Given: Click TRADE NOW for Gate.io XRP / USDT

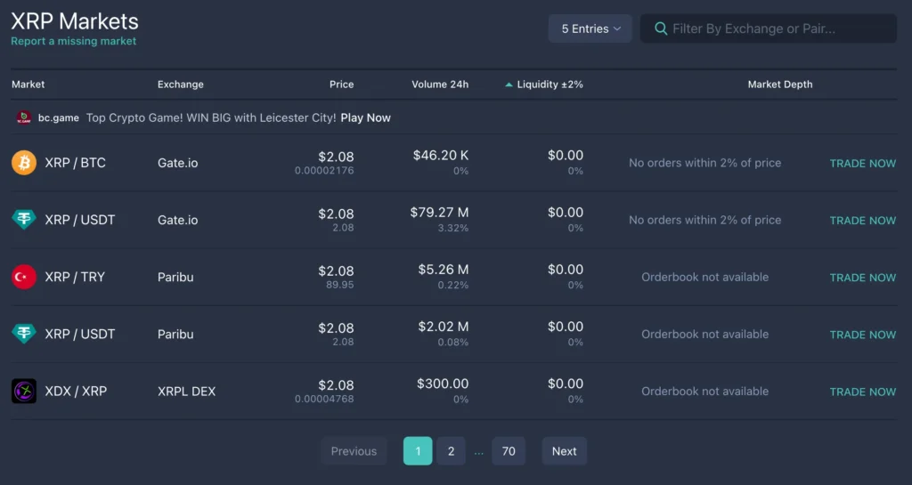Looking at the screenshot, I should tap(862, 220).
